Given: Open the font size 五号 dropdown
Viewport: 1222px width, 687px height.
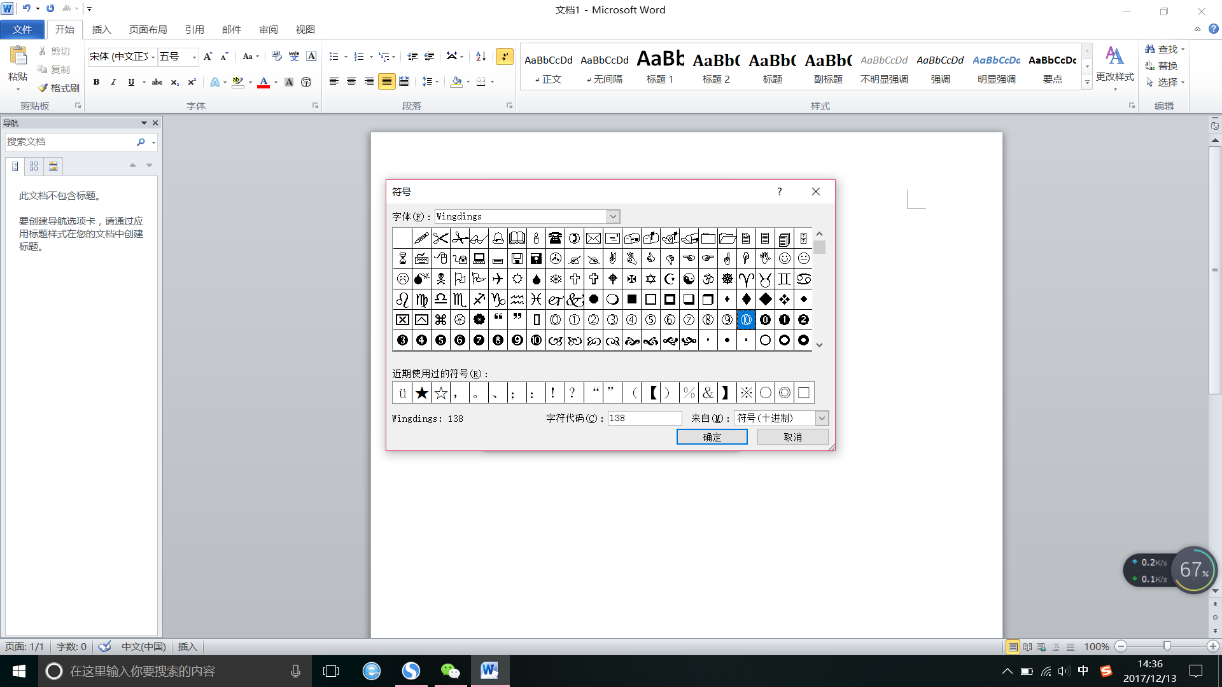Looking at the screenshot, I should 194,57.
